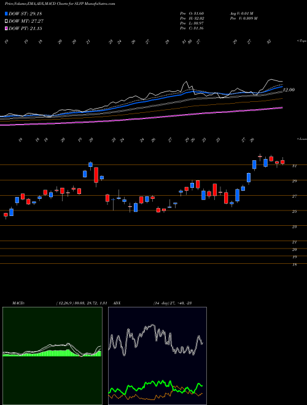This screenshot has height=405, width=307.
Task: Click the price axis label 29
Action: [x=294, y=181]
